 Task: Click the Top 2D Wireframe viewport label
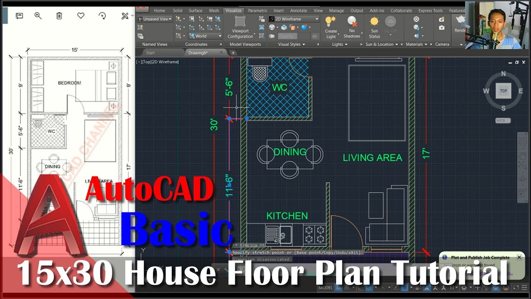click(158, 62)
